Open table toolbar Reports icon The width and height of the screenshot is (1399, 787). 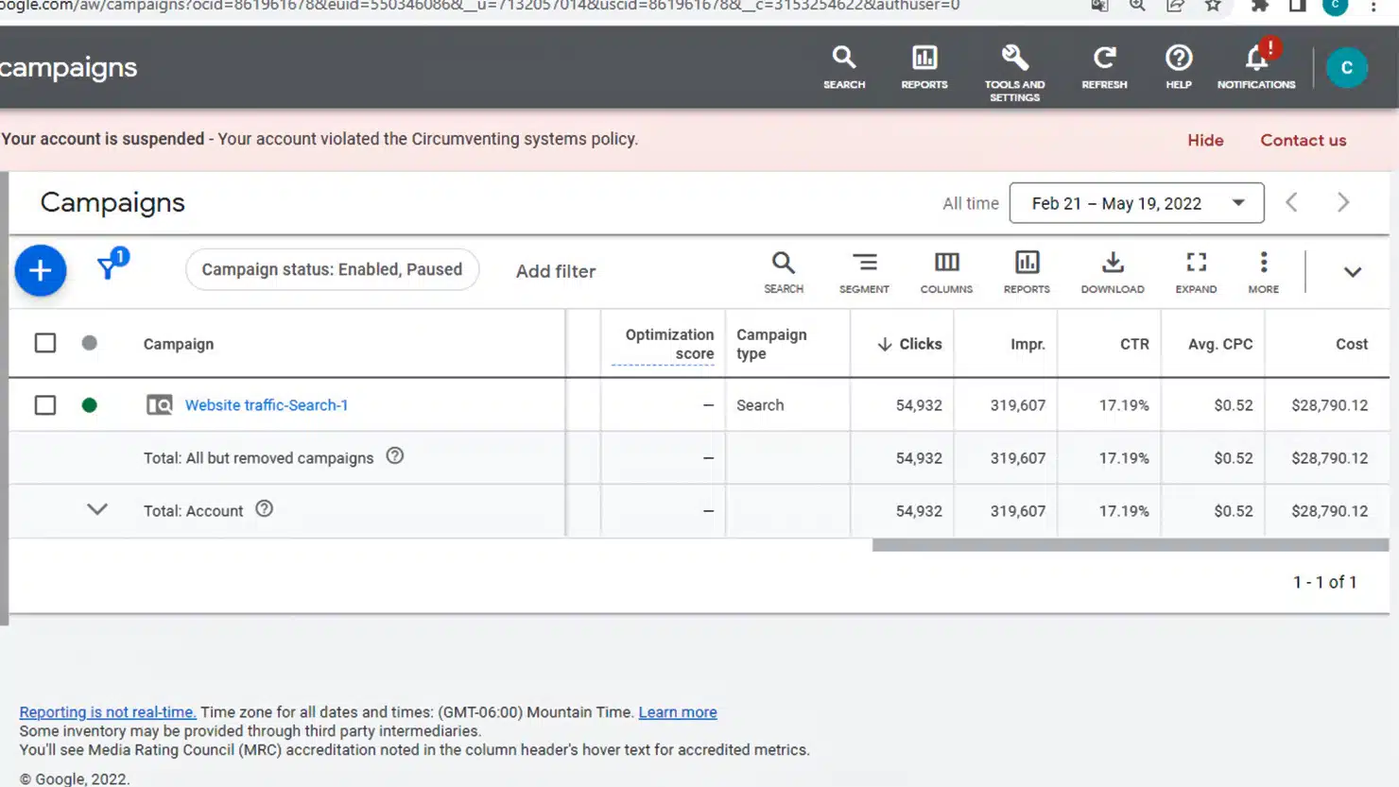point(1027,272)
